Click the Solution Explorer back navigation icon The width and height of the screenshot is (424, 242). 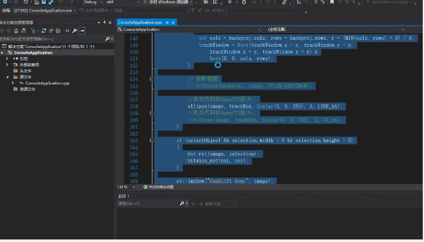[x=2, y=31]
